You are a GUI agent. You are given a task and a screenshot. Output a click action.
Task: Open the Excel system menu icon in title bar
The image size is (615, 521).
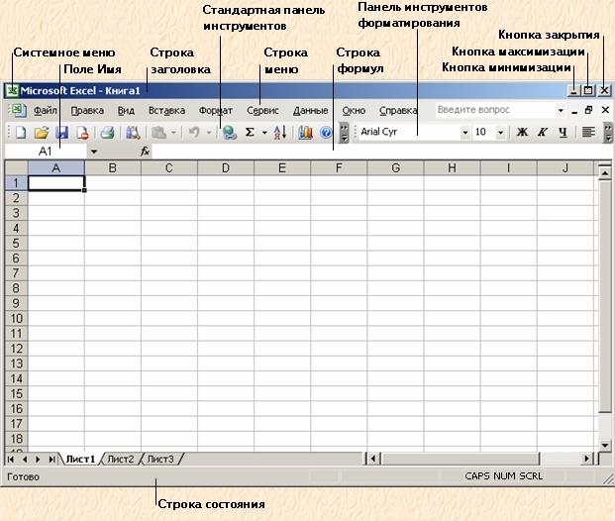12,90
